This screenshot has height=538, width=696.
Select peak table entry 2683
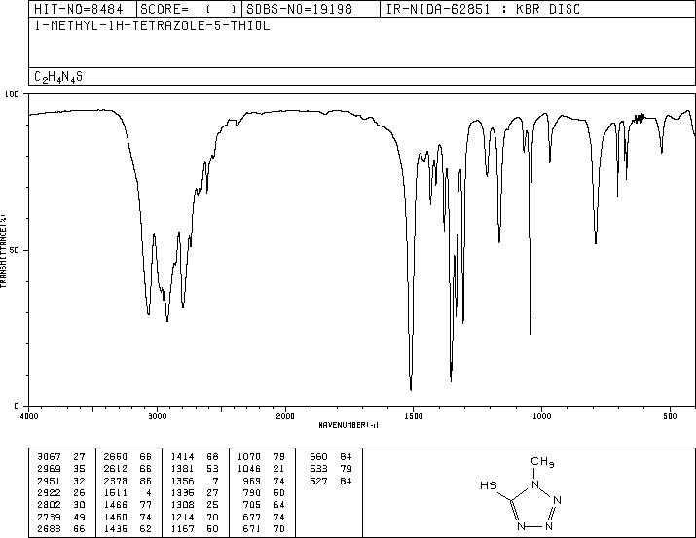[50, 529]
